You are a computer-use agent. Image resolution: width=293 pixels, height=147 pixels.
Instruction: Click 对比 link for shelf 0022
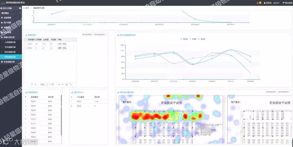[x=65, y=48]
